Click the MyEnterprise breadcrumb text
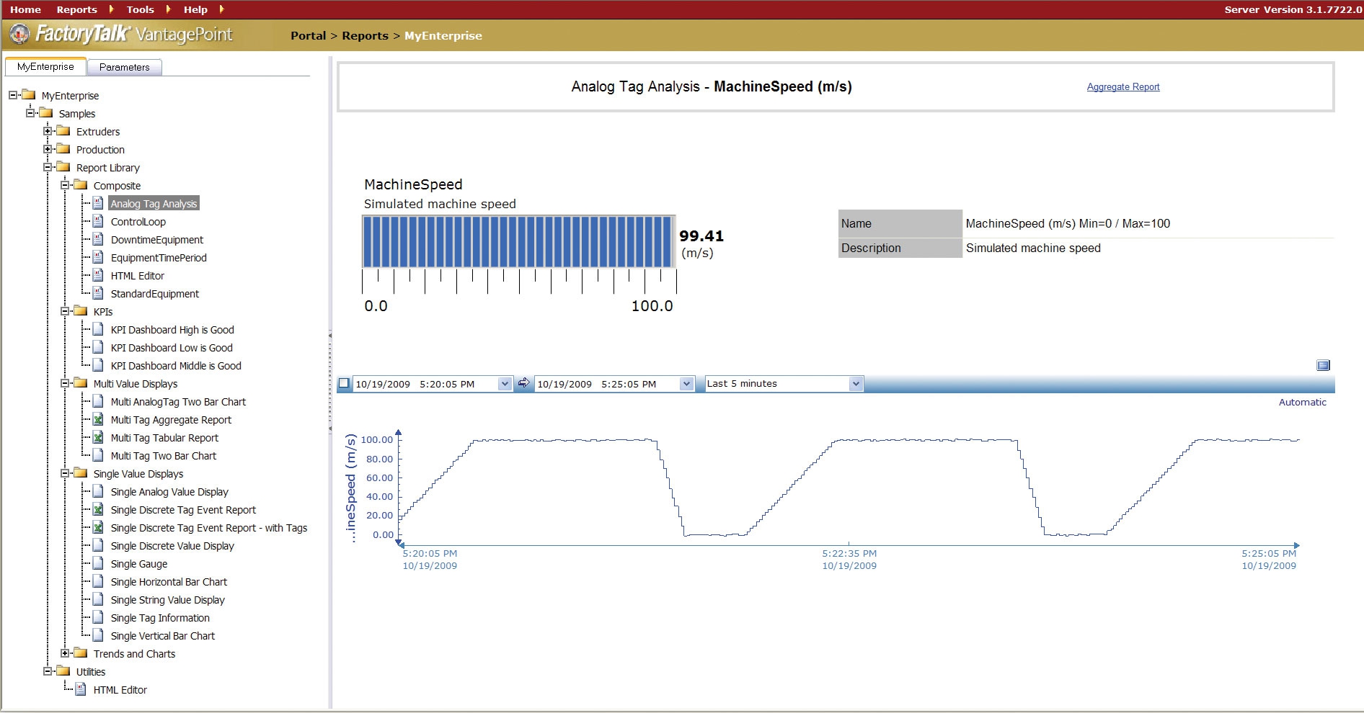 point(443,35)
